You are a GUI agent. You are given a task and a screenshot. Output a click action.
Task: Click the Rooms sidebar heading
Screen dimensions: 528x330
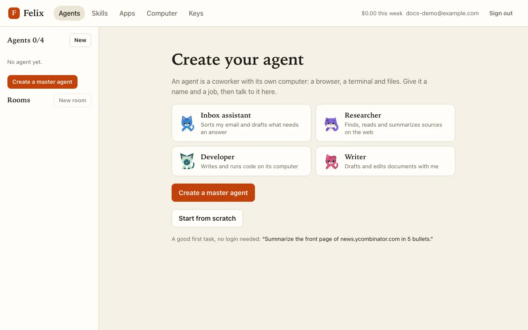tap(19, 100)
